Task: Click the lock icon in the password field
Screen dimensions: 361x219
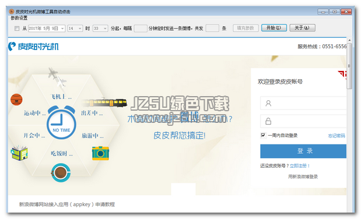Action: [x=268, y=121]
